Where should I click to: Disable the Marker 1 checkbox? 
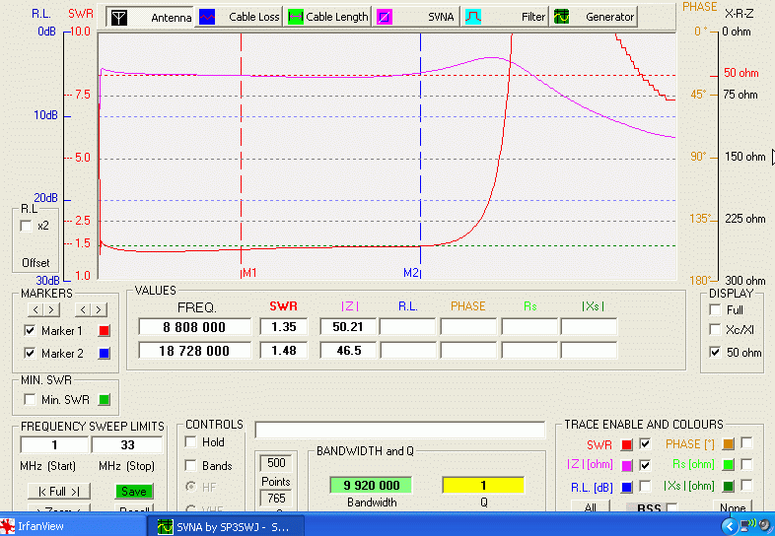pyautogui.click(x=30, y=331)
